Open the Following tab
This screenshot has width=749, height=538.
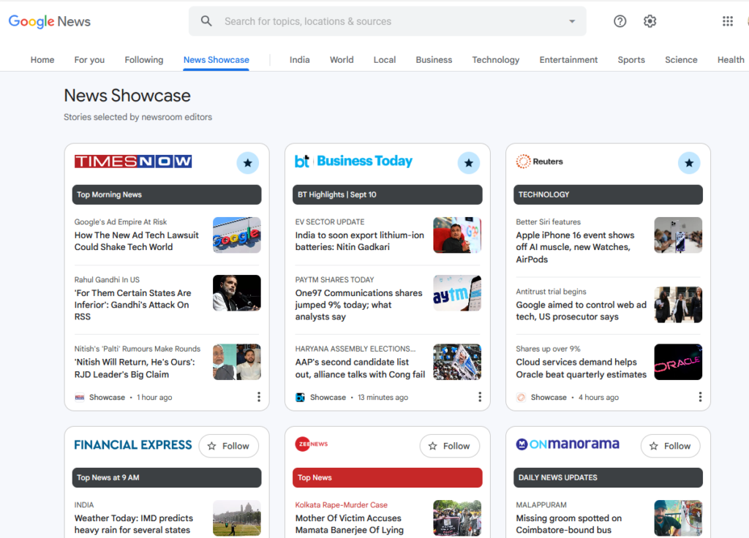pyautogui.click(x=144, y=60)
